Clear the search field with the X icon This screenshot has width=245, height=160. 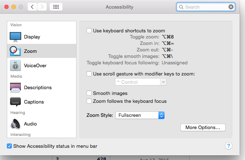pyautogui.click(x=231, y=7)
